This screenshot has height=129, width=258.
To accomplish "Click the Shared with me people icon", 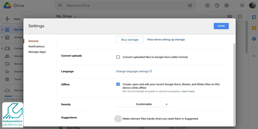I will pos(7,56).
